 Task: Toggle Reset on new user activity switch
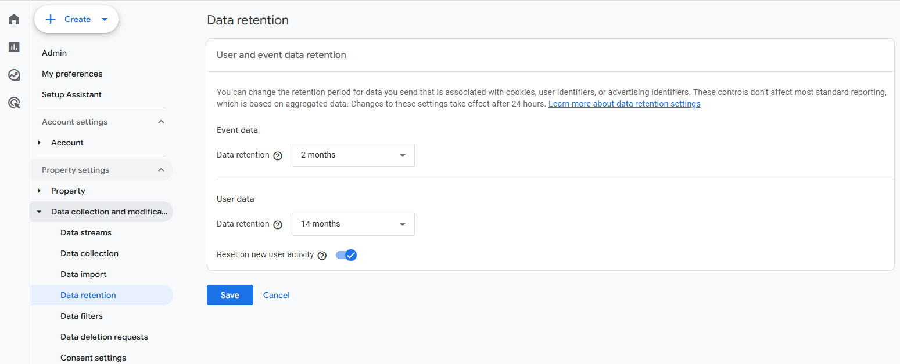coord(346,255)
